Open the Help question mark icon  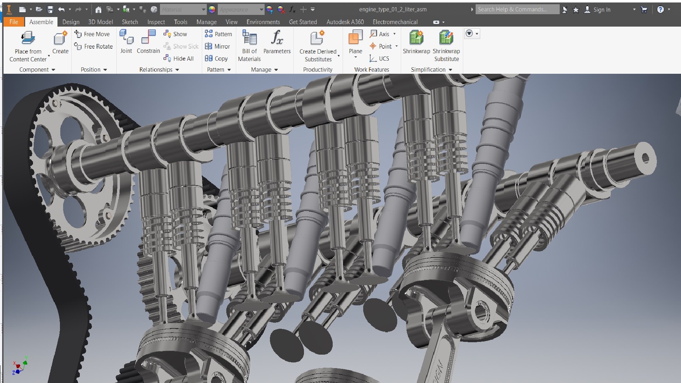click(x=660, y=10)
